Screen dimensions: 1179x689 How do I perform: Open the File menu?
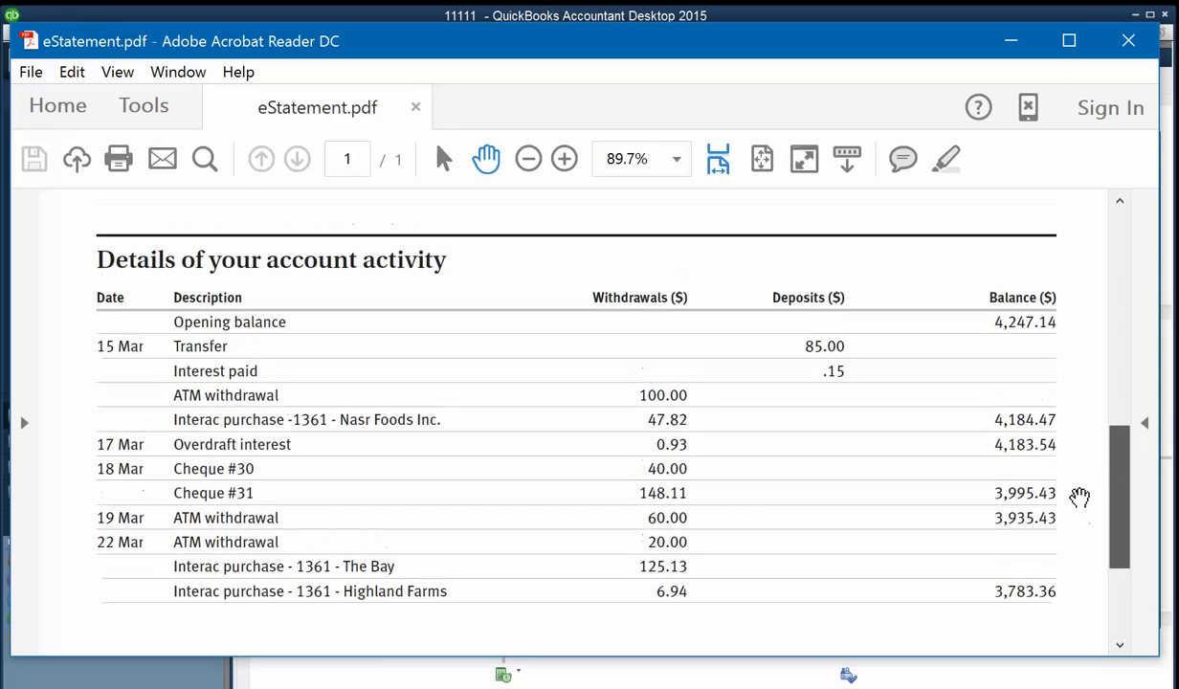click(x=31, y=72)
